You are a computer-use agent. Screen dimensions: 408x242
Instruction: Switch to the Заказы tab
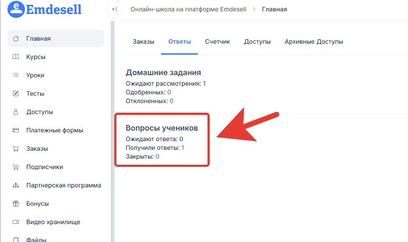point(144,42)
